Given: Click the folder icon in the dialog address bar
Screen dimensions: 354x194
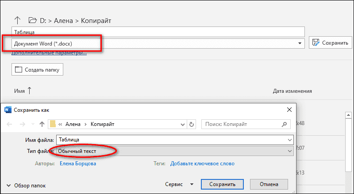Looking at the screenshot, I should click(x=53, y=124).
